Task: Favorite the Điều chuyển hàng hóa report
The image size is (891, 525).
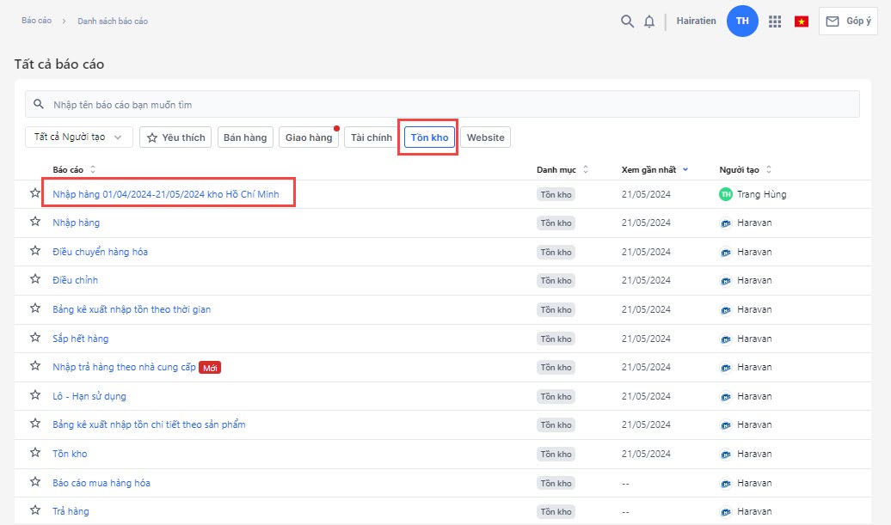Action: coord(35,251)
